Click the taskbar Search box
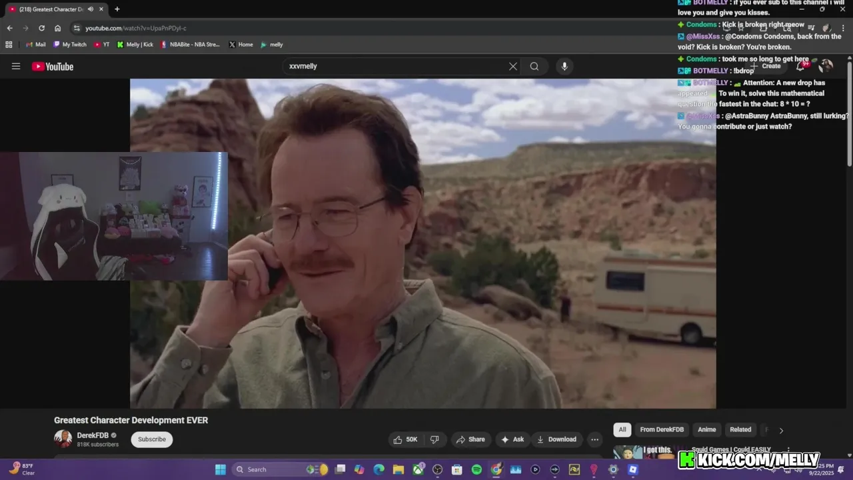Viewport: 853px width, 480px height. [281, 469]
